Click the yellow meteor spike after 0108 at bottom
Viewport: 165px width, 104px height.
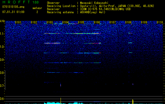[133, 102]
